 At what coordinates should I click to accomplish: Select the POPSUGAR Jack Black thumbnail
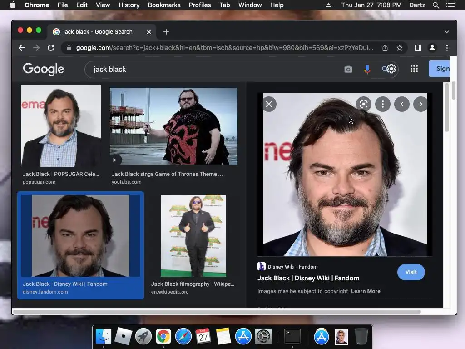pos(61,126)
